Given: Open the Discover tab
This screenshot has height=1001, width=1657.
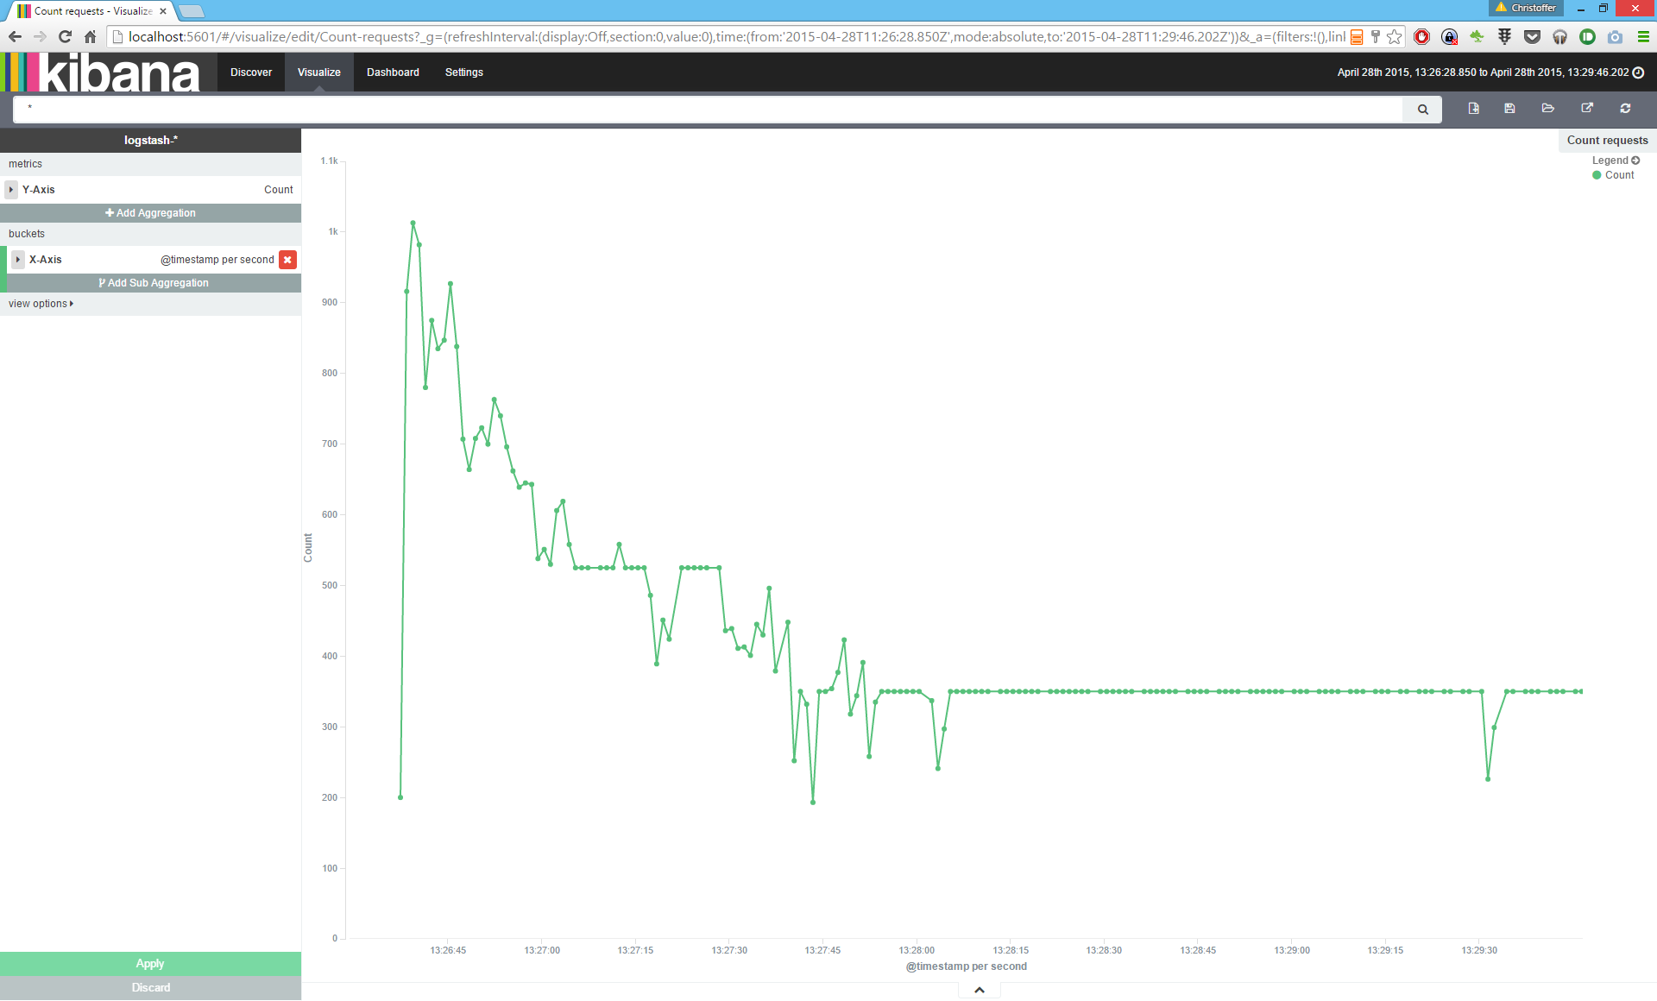Looking at the screenshot, I should [x=250, y=72].
